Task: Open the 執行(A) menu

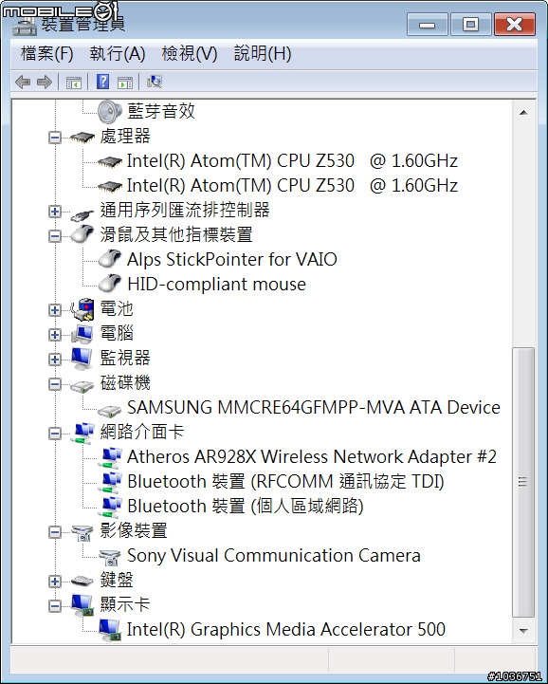Action: [118, 54]
